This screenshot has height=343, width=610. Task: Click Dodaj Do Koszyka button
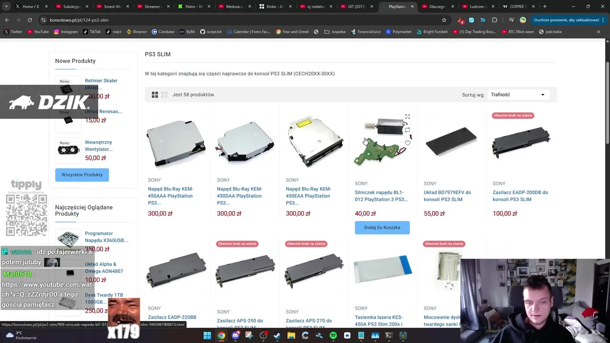click(x=382, y=228)
